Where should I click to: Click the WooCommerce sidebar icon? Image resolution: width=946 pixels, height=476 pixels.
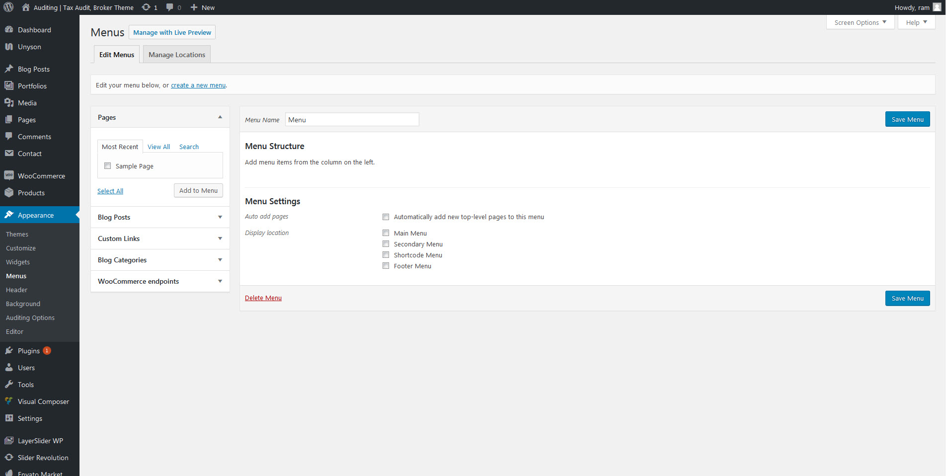point(9,175)
